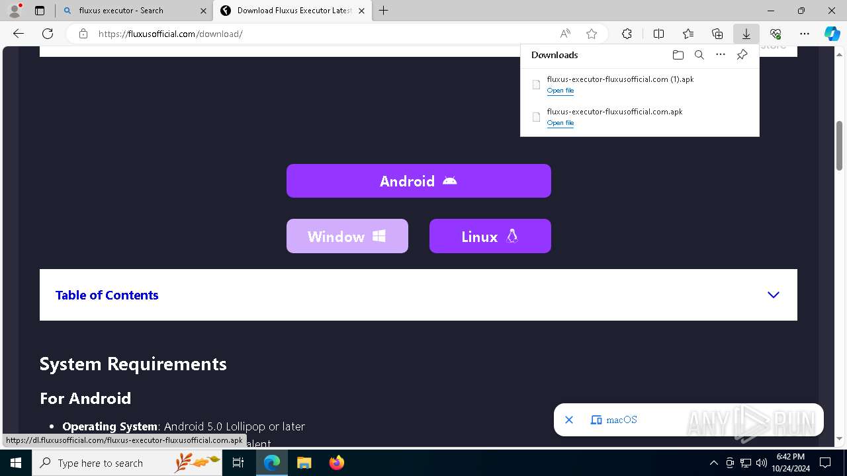This screenshot has height=476, width=847.
Task: Open the Collections icon
Action: click(717, 34)
